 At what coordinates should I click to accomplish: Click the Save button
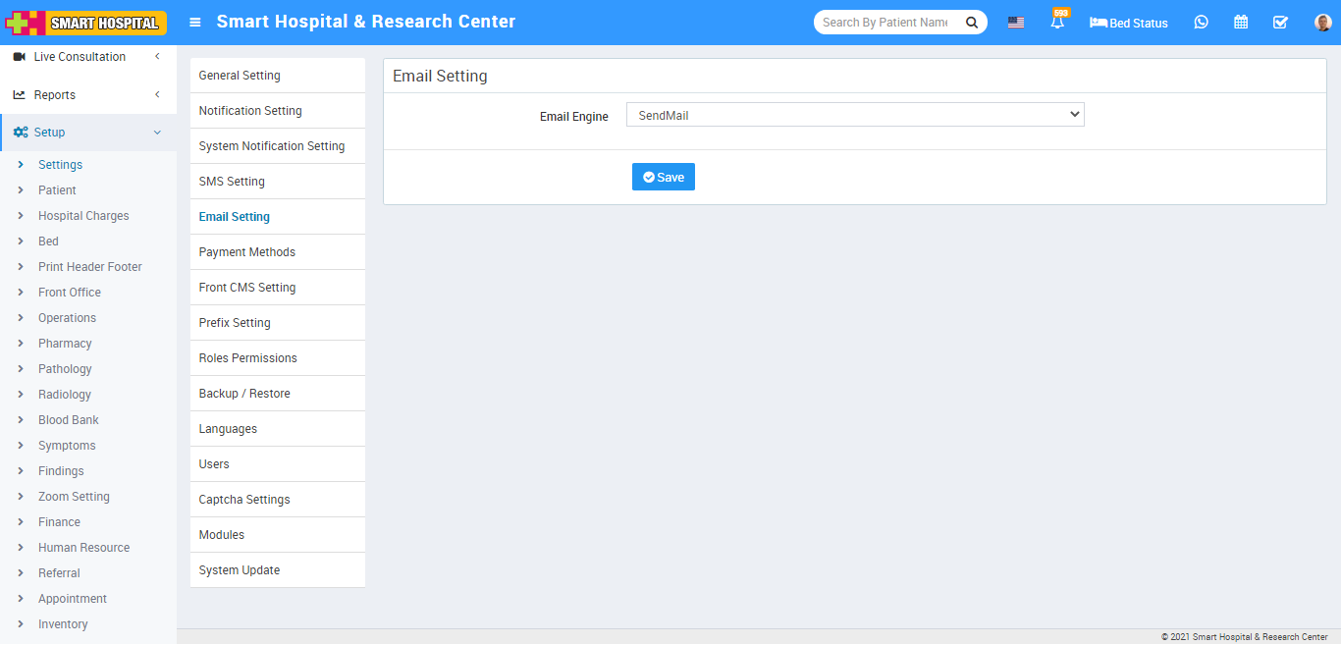tap(664, 177)
